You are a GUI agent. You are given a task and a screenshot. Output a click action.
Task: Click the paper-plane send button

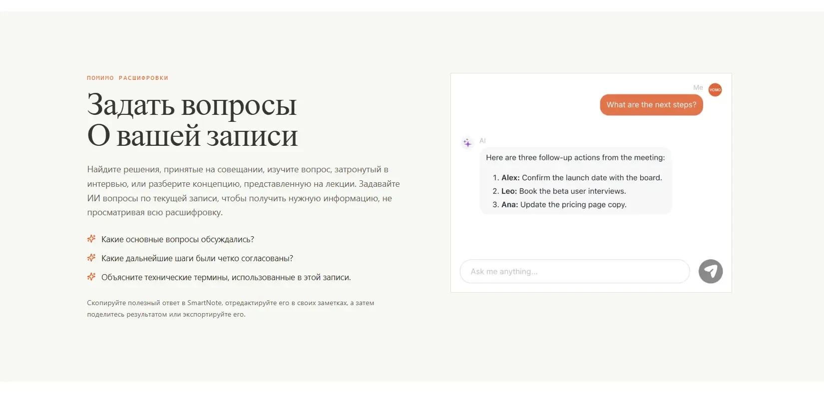click(711, 271)
